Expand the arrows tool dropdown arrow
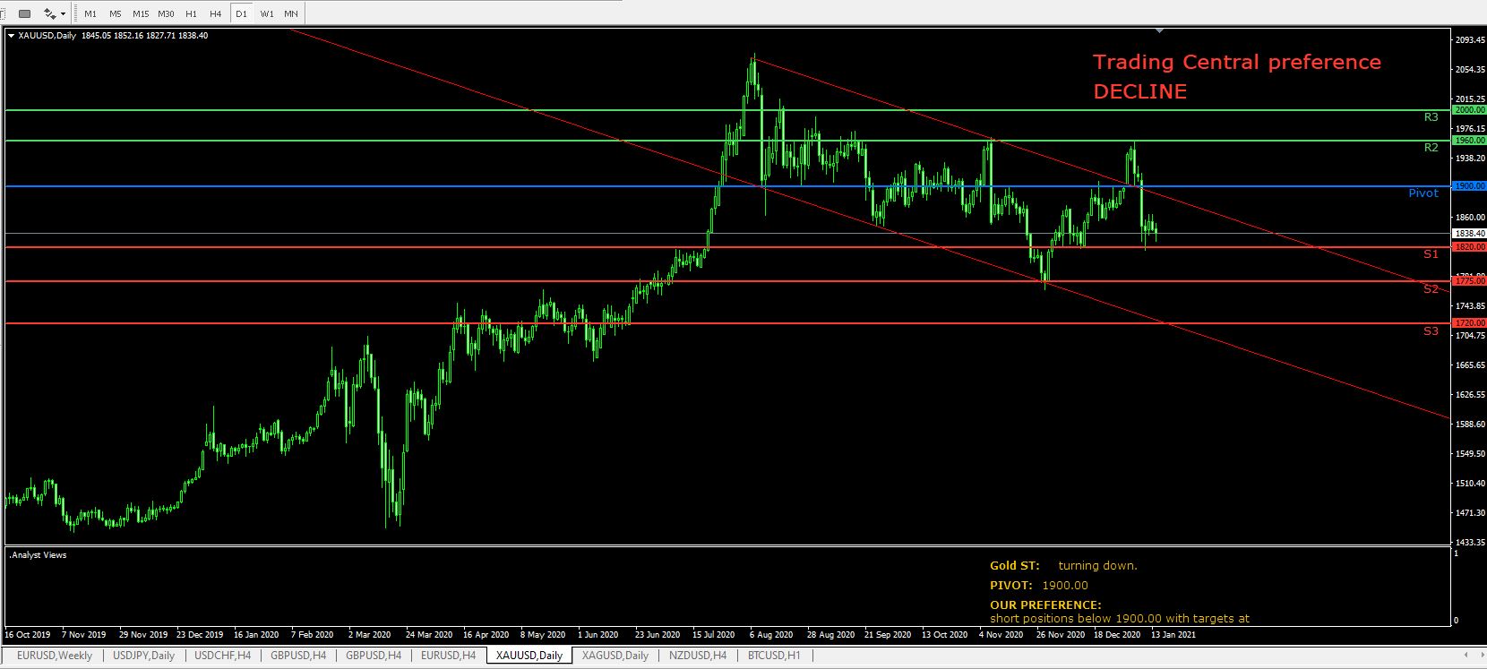 pos(64,14)
